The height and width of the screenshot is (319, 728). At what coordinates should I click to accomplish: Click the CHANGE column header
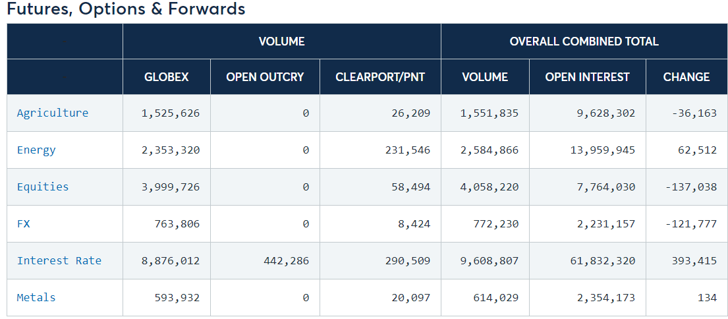pos(686,76)
